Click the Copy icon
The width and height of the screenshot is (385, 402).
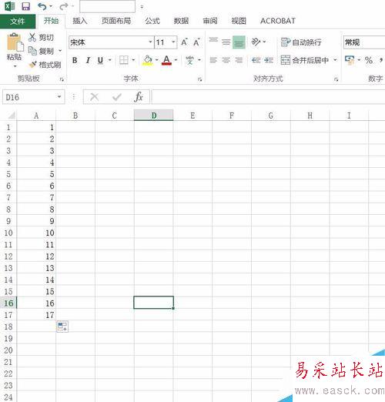tap(32, 51)
